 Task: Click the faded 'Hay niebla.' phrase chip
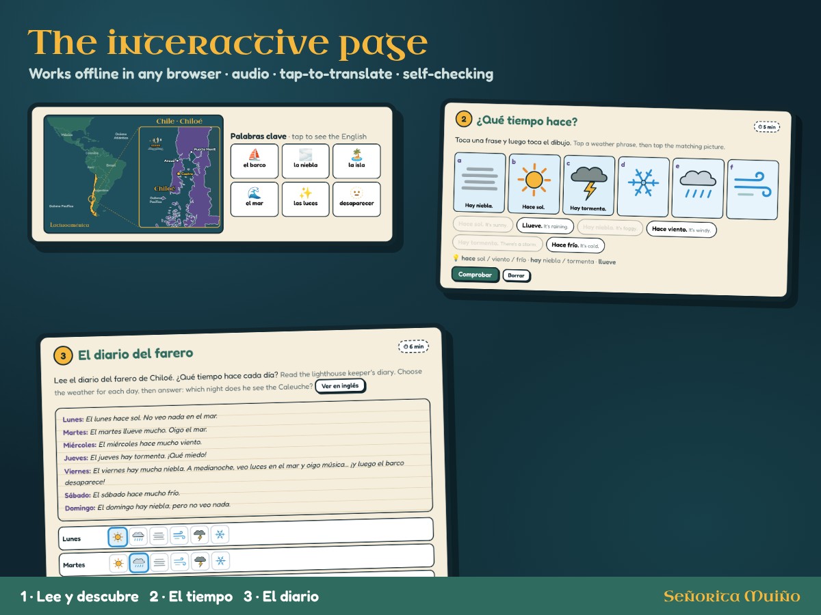coord(610,228)
